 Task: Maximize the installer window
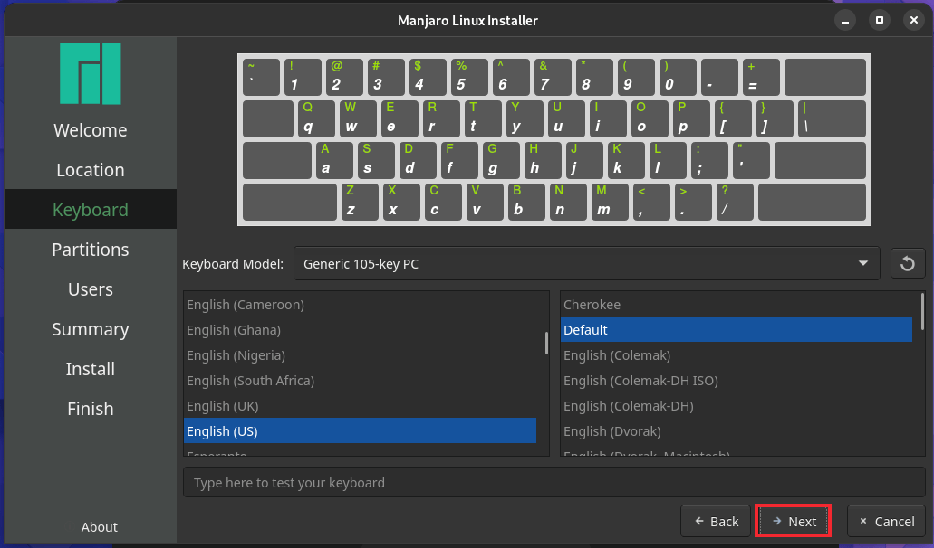tap(879, 19)
